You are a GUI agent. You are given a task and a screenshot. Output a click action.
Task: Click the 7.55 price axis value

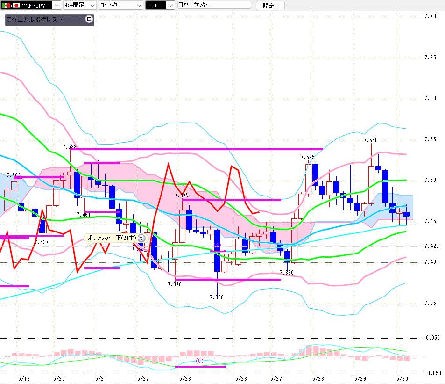click(x=430, y=139)
